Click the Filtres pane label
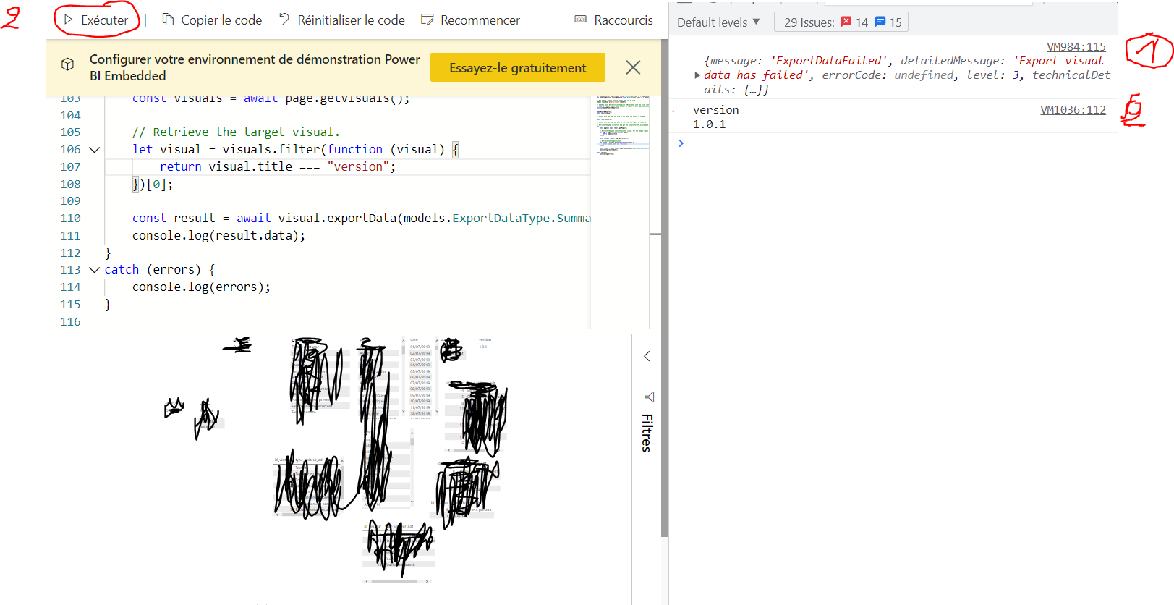The image size is (1174, 605). pyautogui.click(x=647, y=433)
